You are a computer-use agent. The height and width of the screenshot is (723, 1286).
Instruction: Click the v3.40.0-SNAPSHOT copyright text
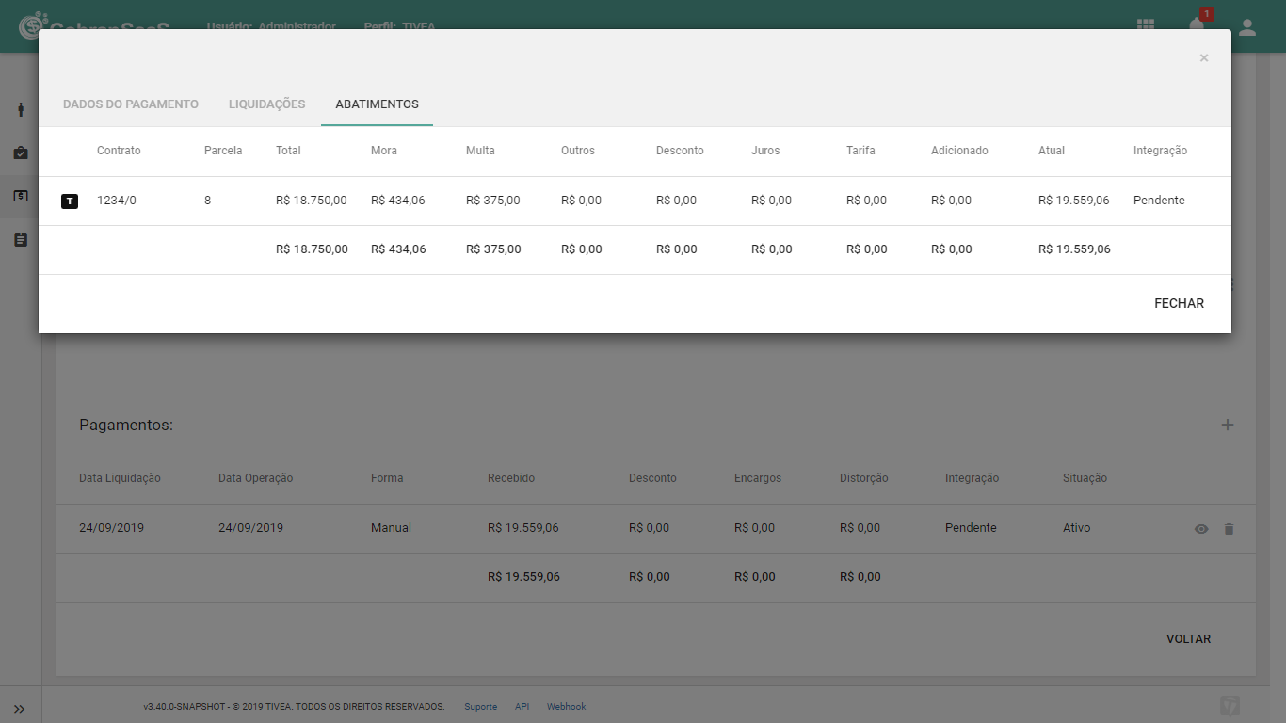click(294, 707)
